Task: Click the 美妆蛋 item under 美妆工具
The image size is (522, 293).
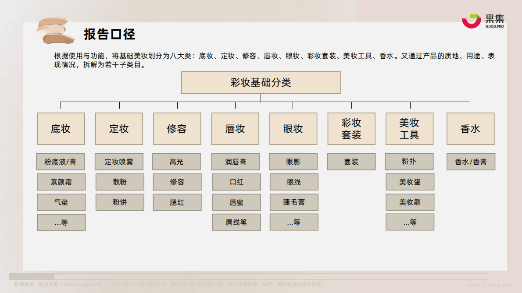Action: [x=410, y=182]
